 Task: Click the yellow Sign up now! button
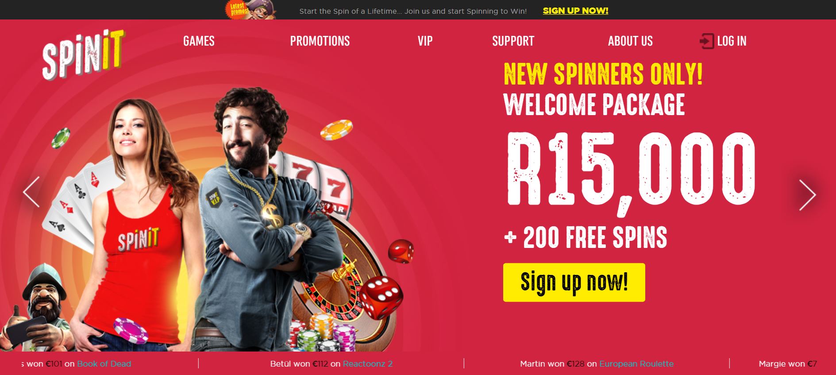click(x=574, y=282)
